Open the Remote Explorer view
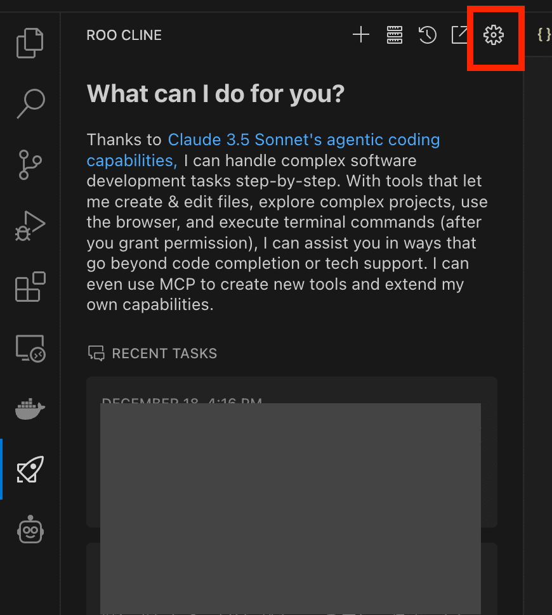Image resolution: width=552 pixels, height=615 pixels. click(x=30, y=348)
